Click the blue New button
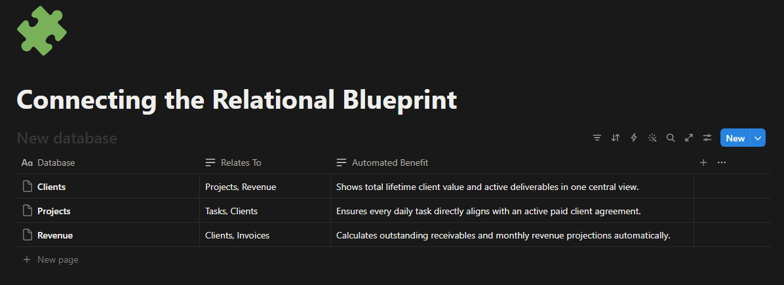 coord(735,138)
